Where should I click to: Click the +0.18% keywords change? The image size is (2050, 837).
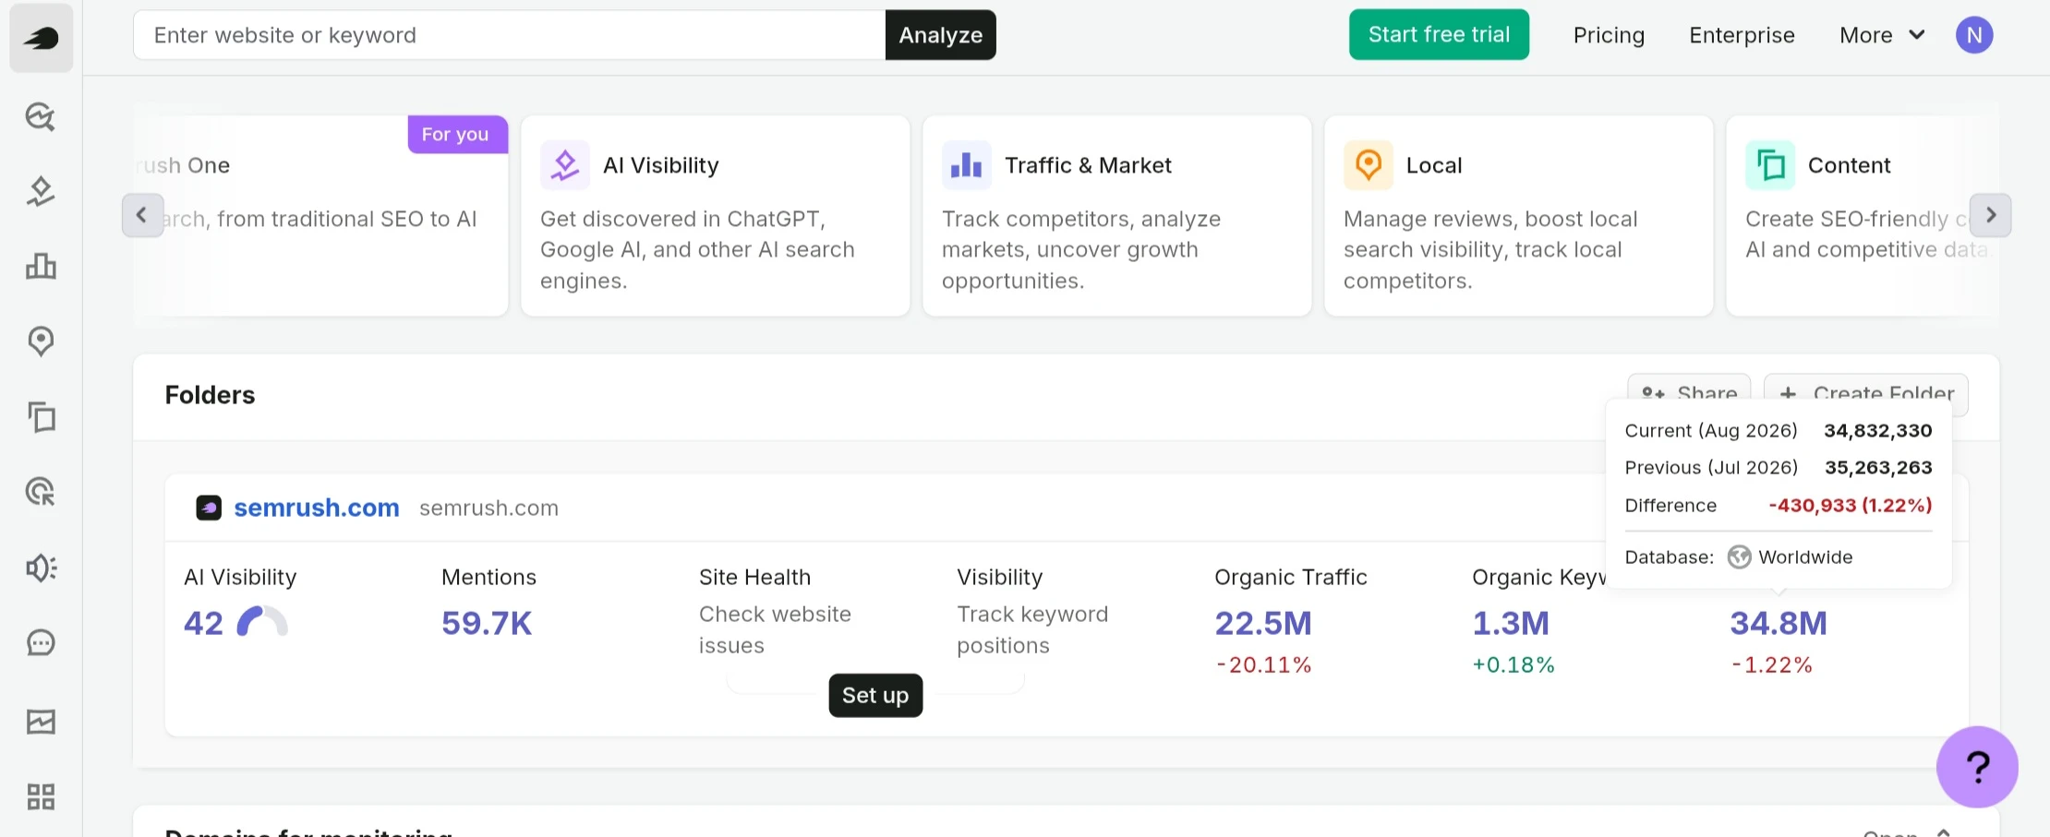tap(1513, 664)
